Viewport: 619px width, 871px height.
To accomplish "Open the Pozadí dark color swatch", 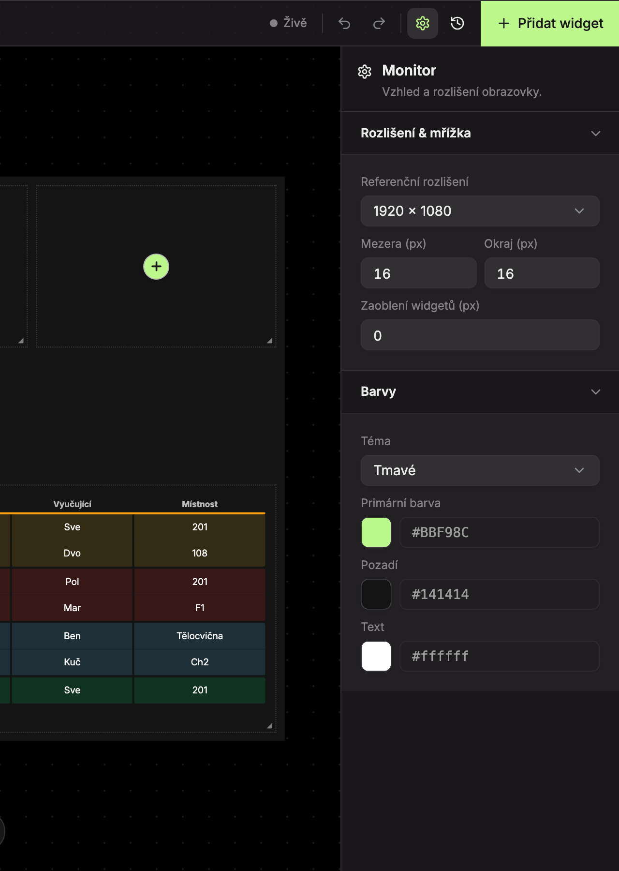I will 376,594.
